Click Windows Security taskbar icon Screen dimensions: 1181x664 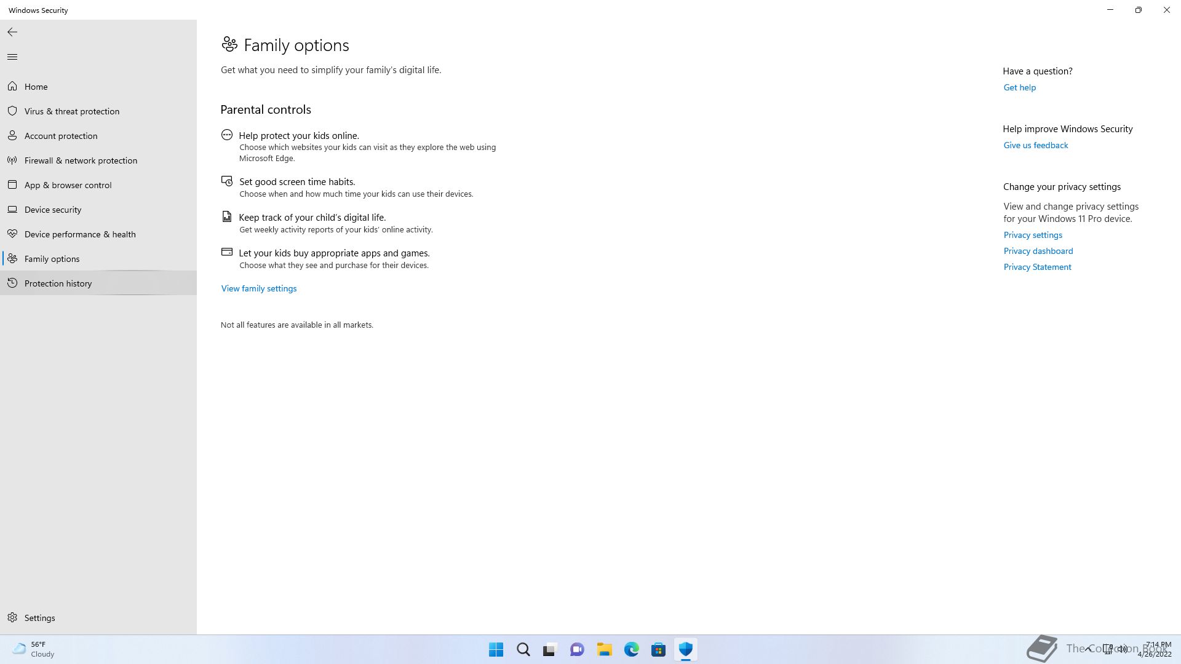point(686,649)
